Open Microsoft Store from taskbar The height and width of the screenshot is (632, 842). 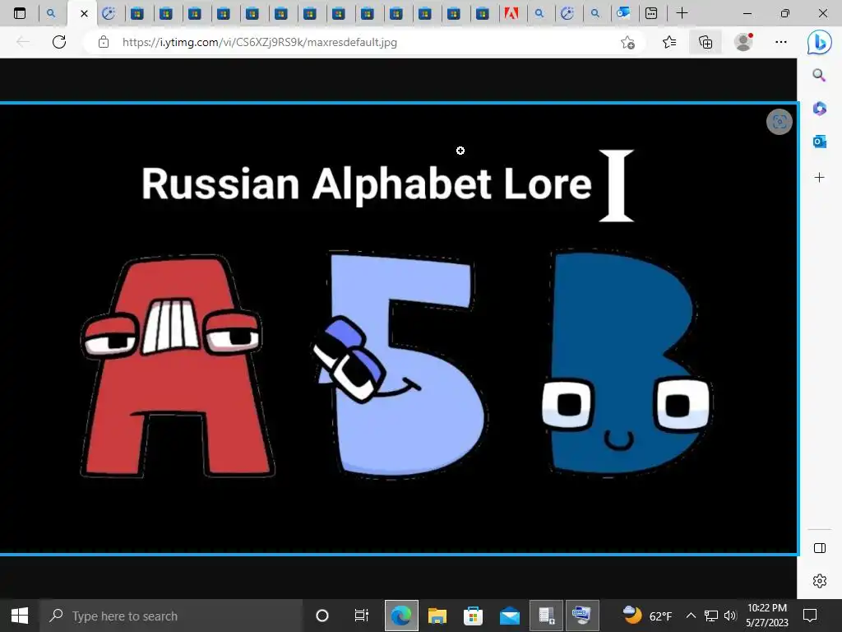[473, 616]
